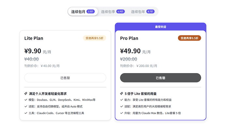Click the 最受欢迎 banner
This screenshot has width=225, height=128.
click(160, 27)
